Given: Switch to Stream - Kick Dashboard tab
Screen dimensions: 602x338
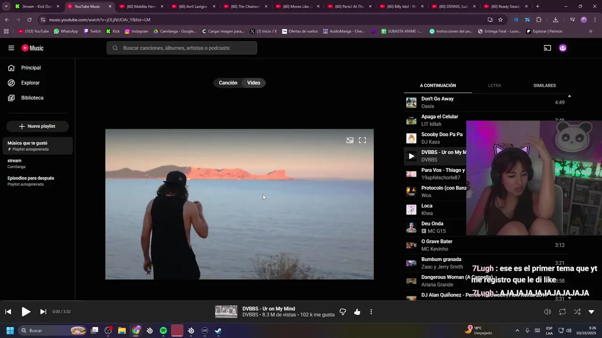Looking at the screenshot, I should [37, 7].
